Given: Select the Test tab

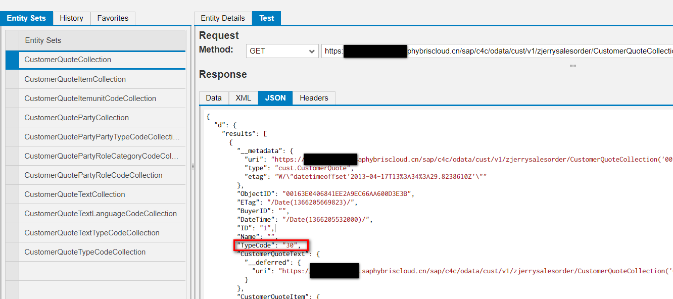Looking at the screenshot, I should [x=266, y=18].
